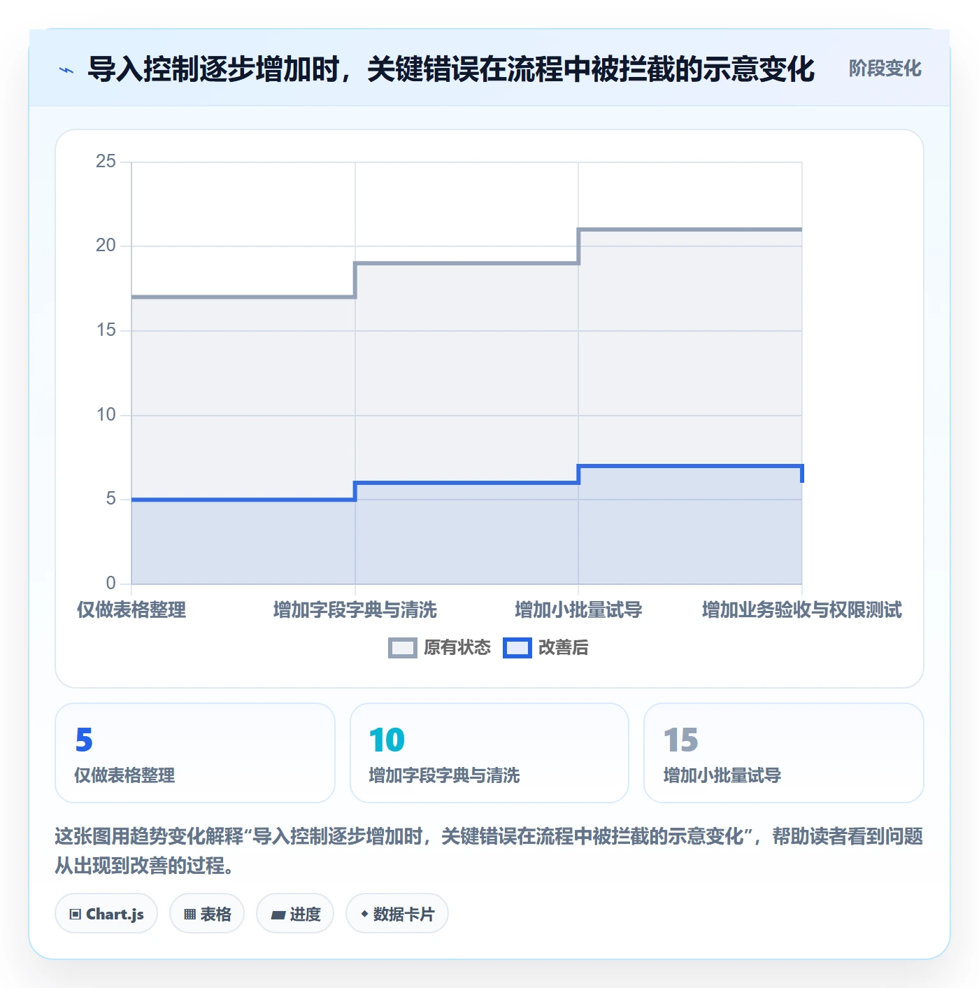This screenshot has height=988, width=979.
Task: Click the gray step line at value 17
Action: (243, 297)
